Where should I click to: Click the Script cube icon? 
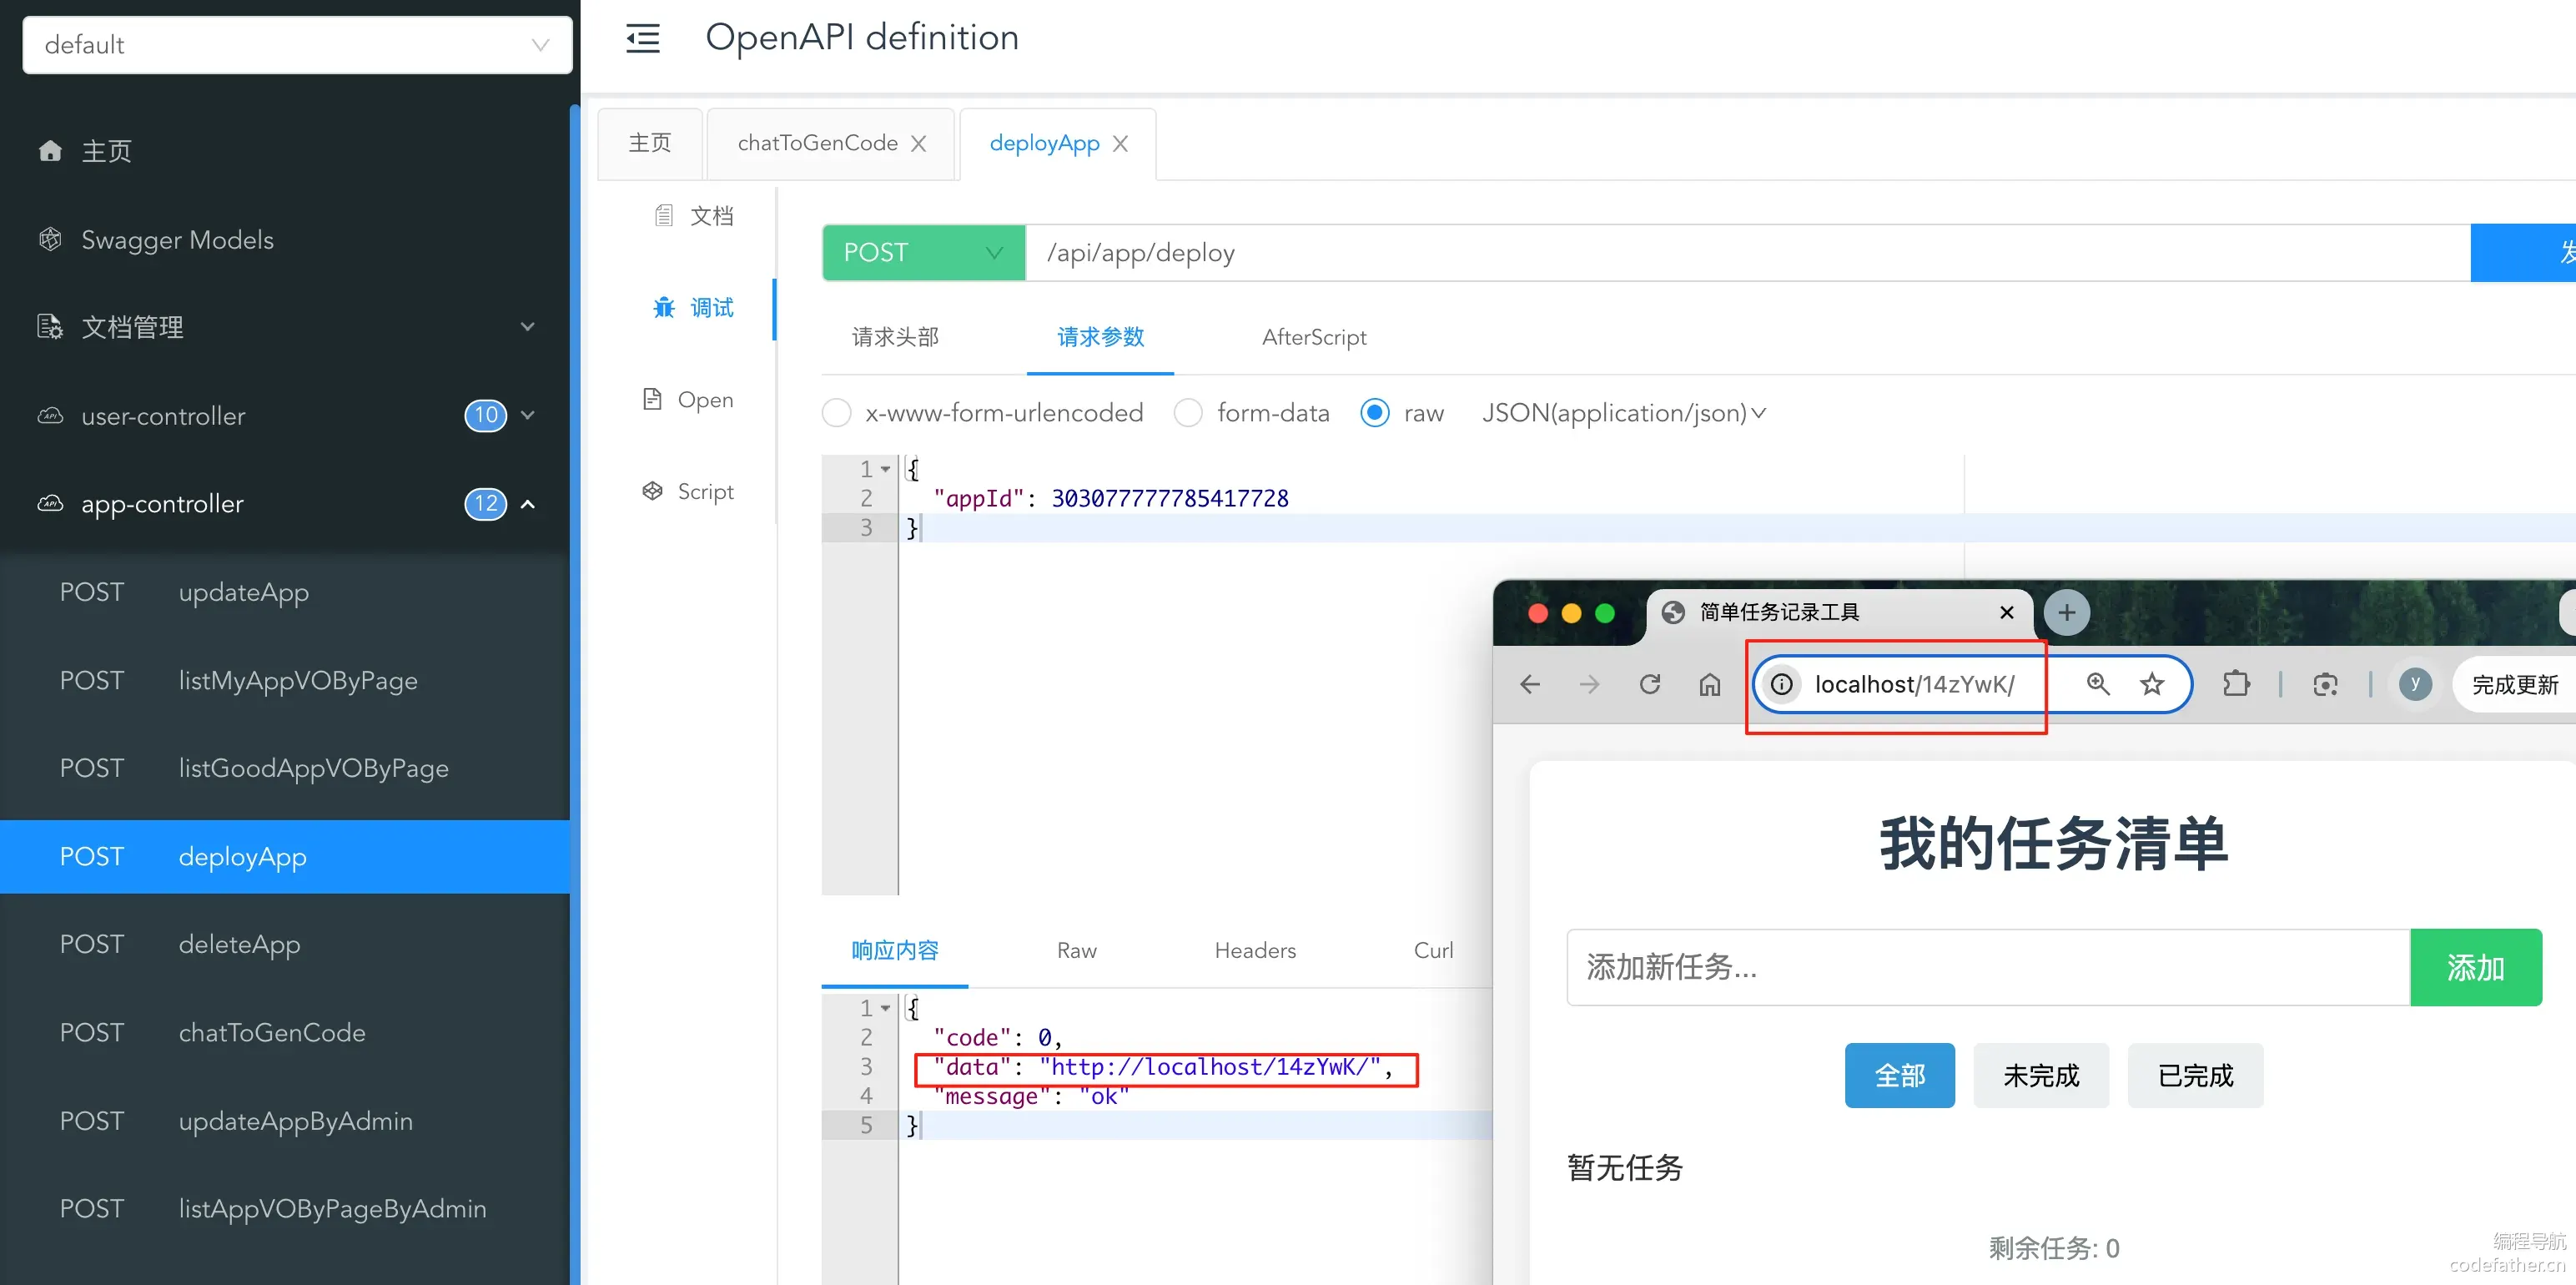click(652, 491)
